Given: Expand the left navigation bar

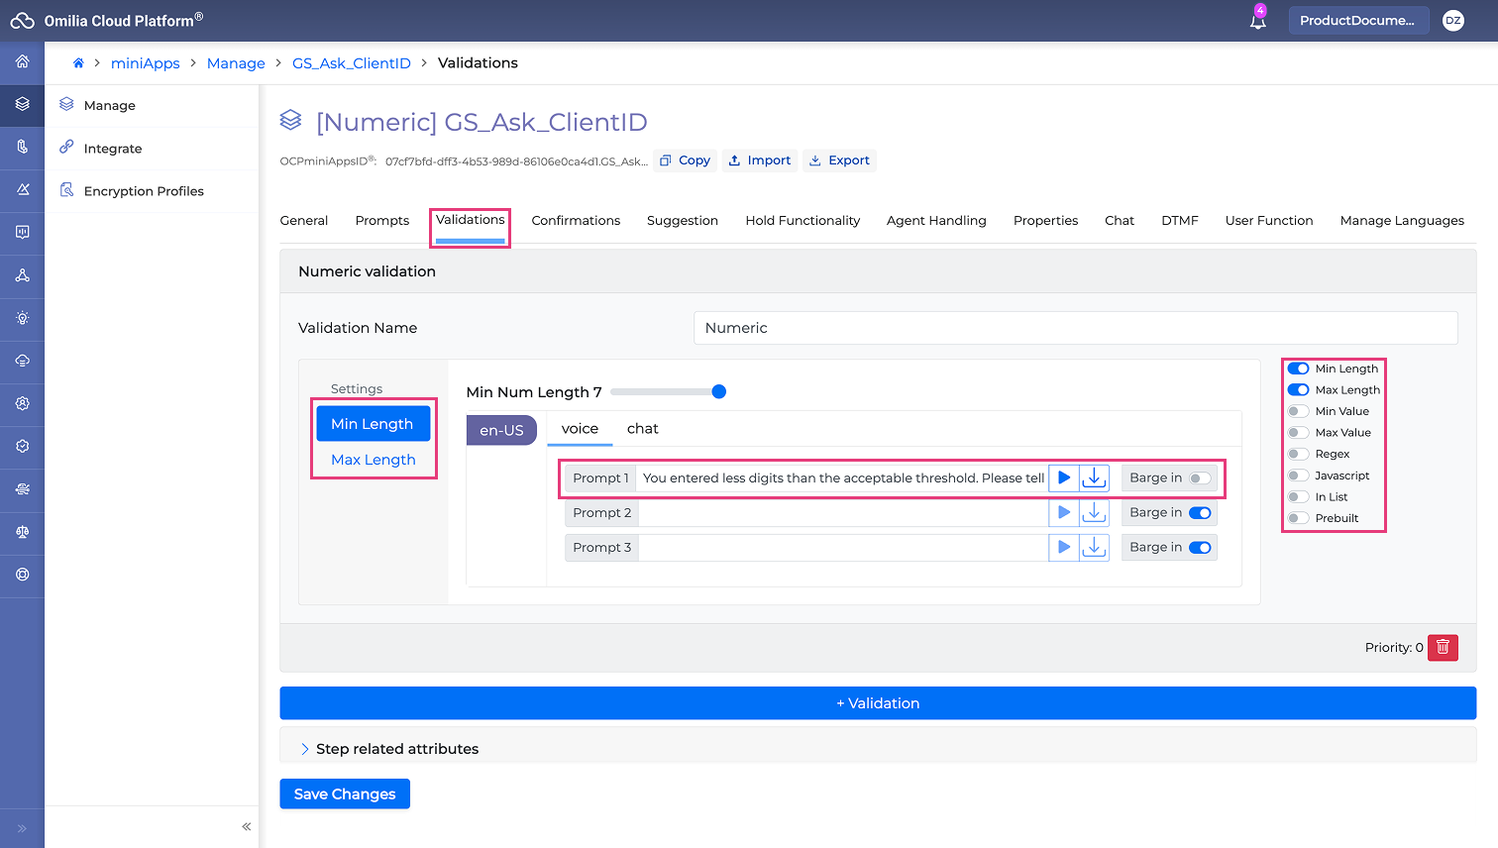Looking at the screenshot, I should point(22,828).
